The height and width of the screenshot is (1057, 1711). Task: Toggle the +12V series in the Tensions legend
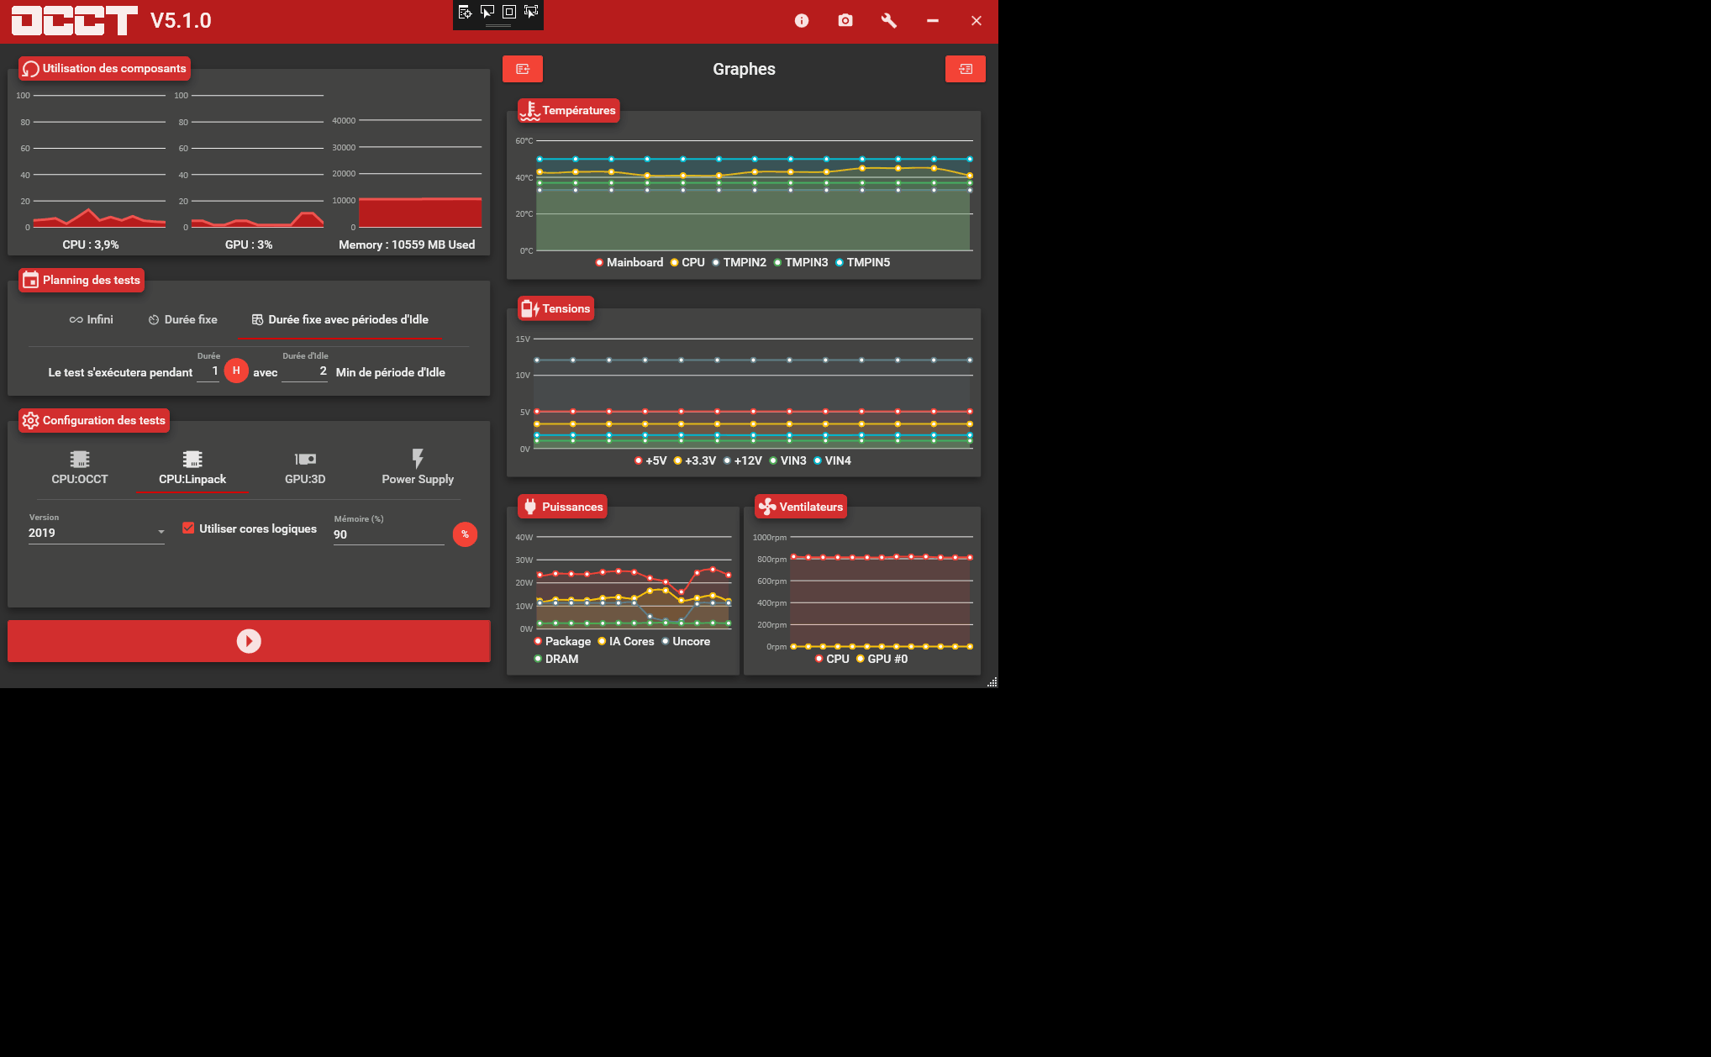(745, 460)
